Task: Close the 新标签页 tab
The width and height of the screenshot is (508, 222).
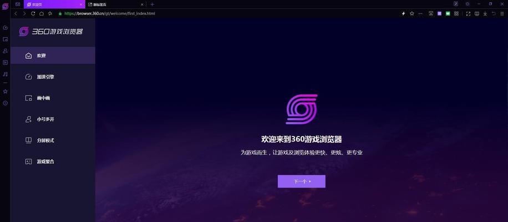Action: tap(142, 4)
